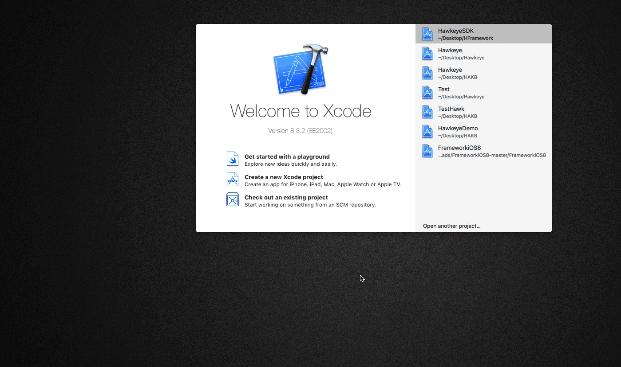Click the HawkeyeDemo project file icon
621x367 pixels.
pos(427,132)
